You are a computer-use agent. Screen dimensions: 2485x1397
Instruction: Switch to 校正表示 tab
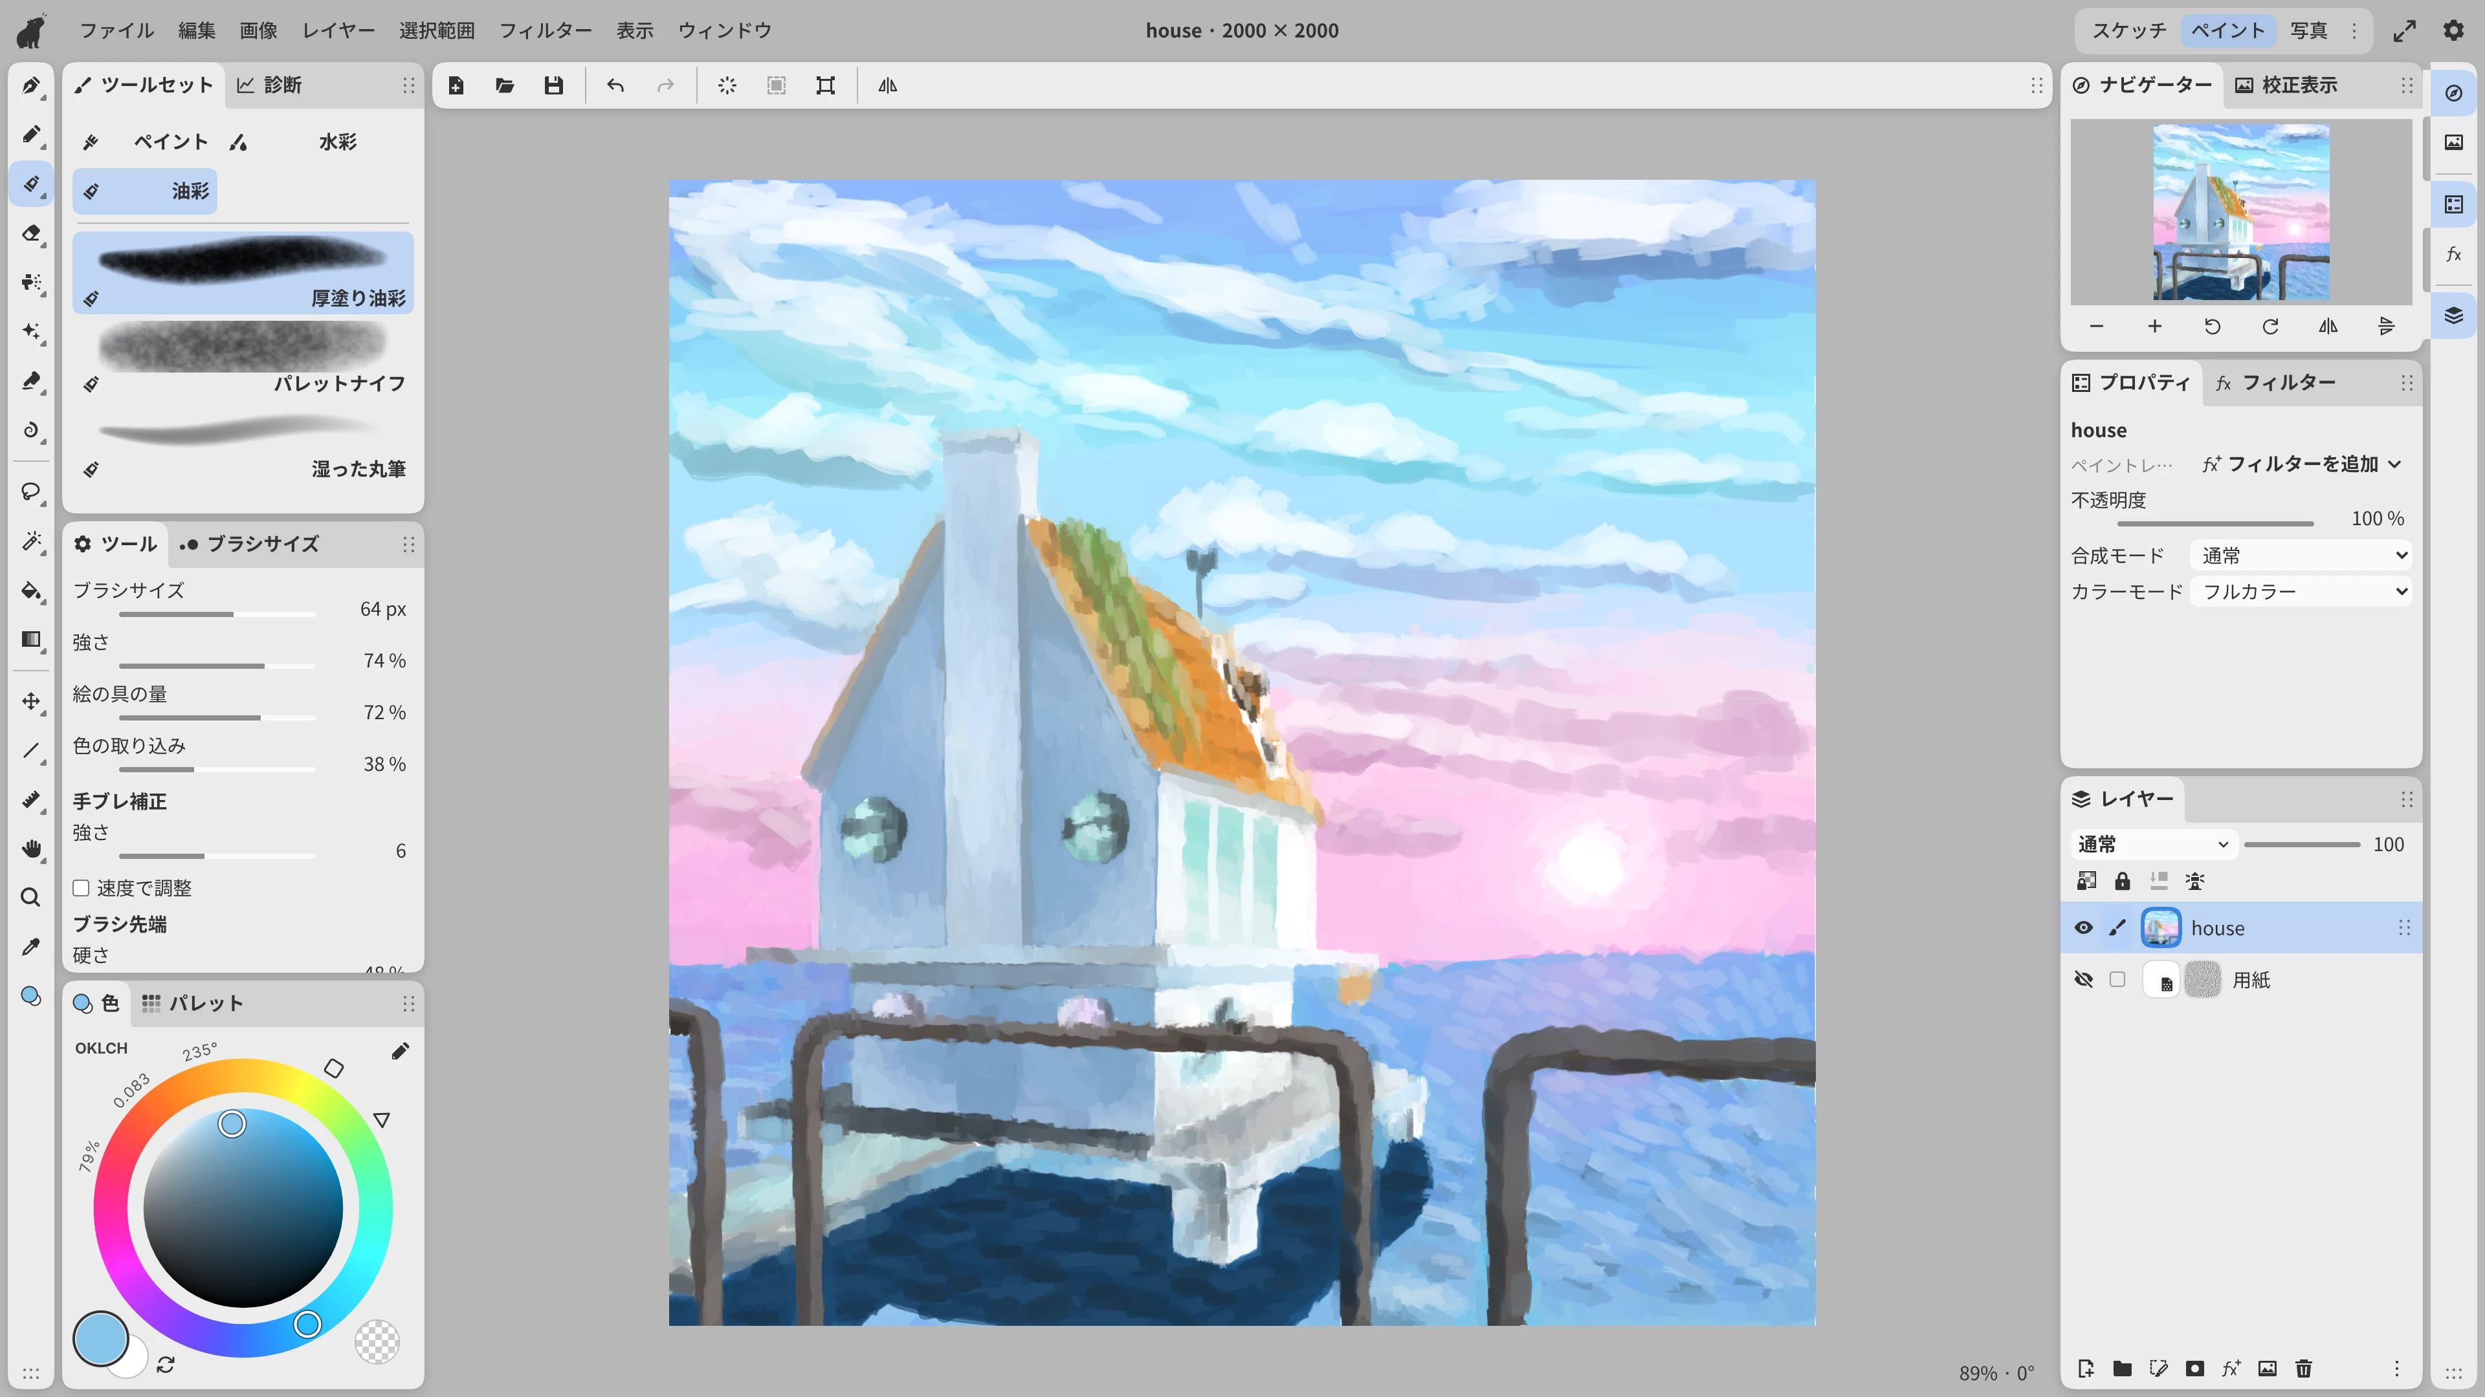(2286, 85)
